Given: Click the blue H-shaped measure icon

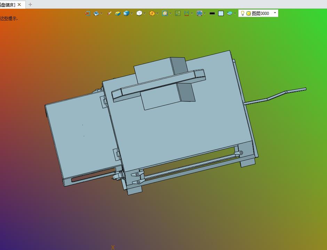Looking at the screenshot, I should pyautogui.click(x=187, y=14).
